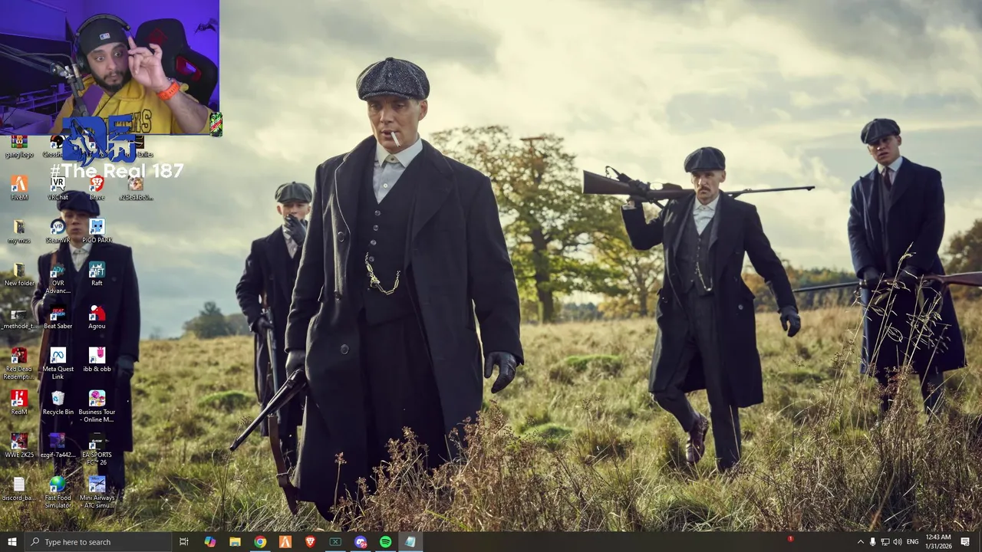Launch Brave from the desktop shortcut
The image size is (982, 552).
pos(97,188)
